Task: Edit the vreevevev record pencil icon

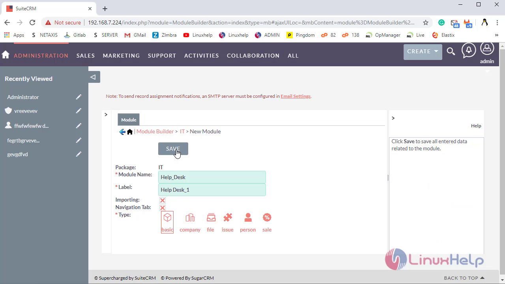Action: point(79,111)
